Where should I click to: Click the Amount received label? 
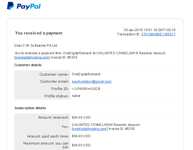click(x=53, y=117)
